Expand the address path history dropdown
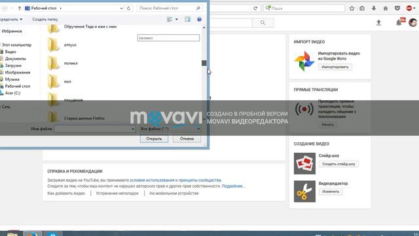 [x=122, y=9]
